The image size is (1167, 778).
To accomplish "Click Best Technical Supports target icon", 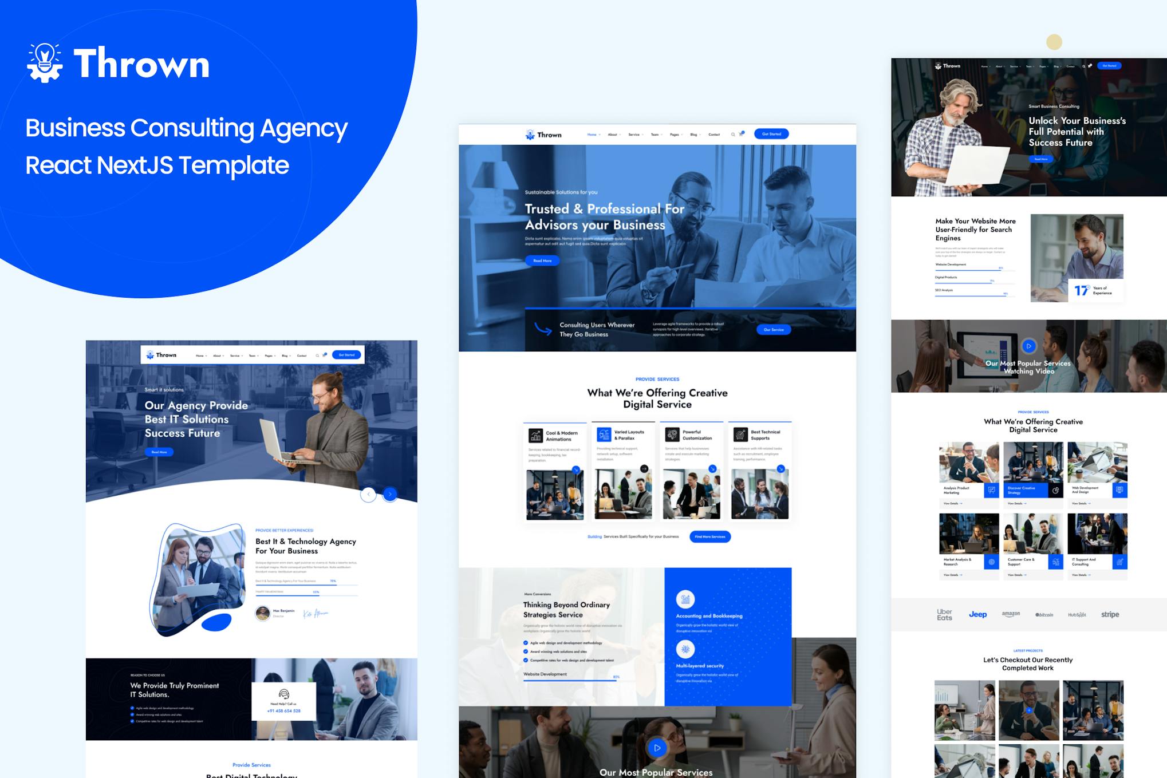I will click(740, 435).
